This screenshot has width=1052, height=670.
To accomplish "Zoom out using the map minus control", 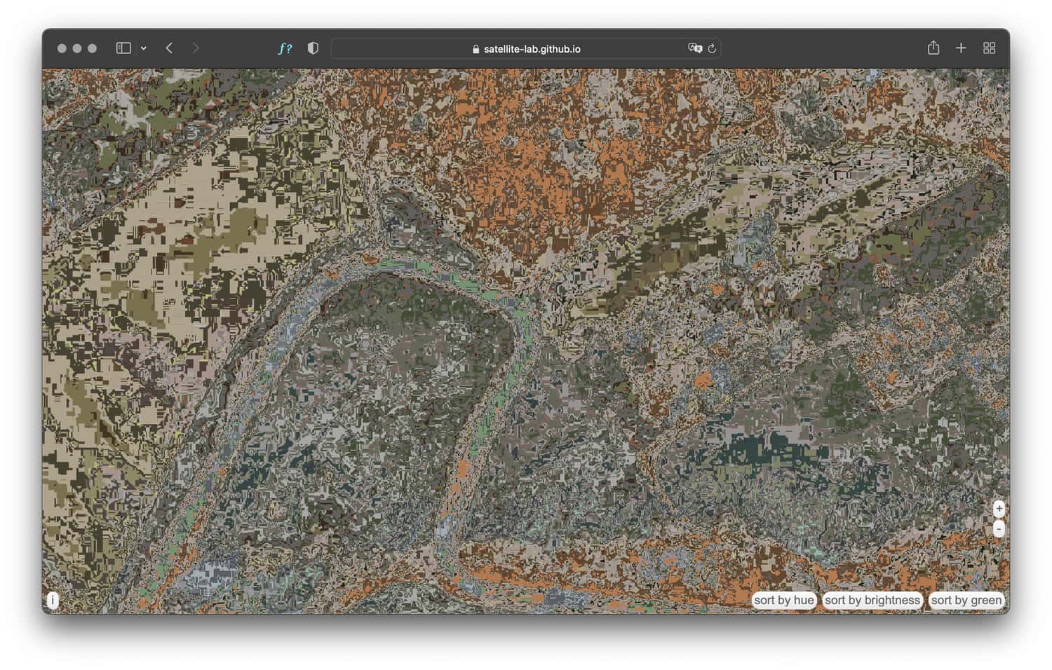I will pos(999,529).
